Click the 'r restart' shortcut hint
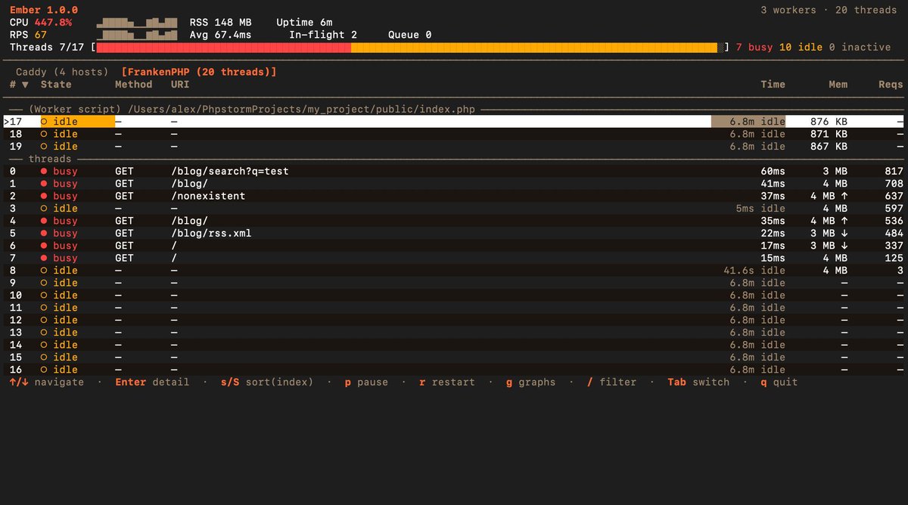This screenshot has width=908, height=505. (446, 382)
